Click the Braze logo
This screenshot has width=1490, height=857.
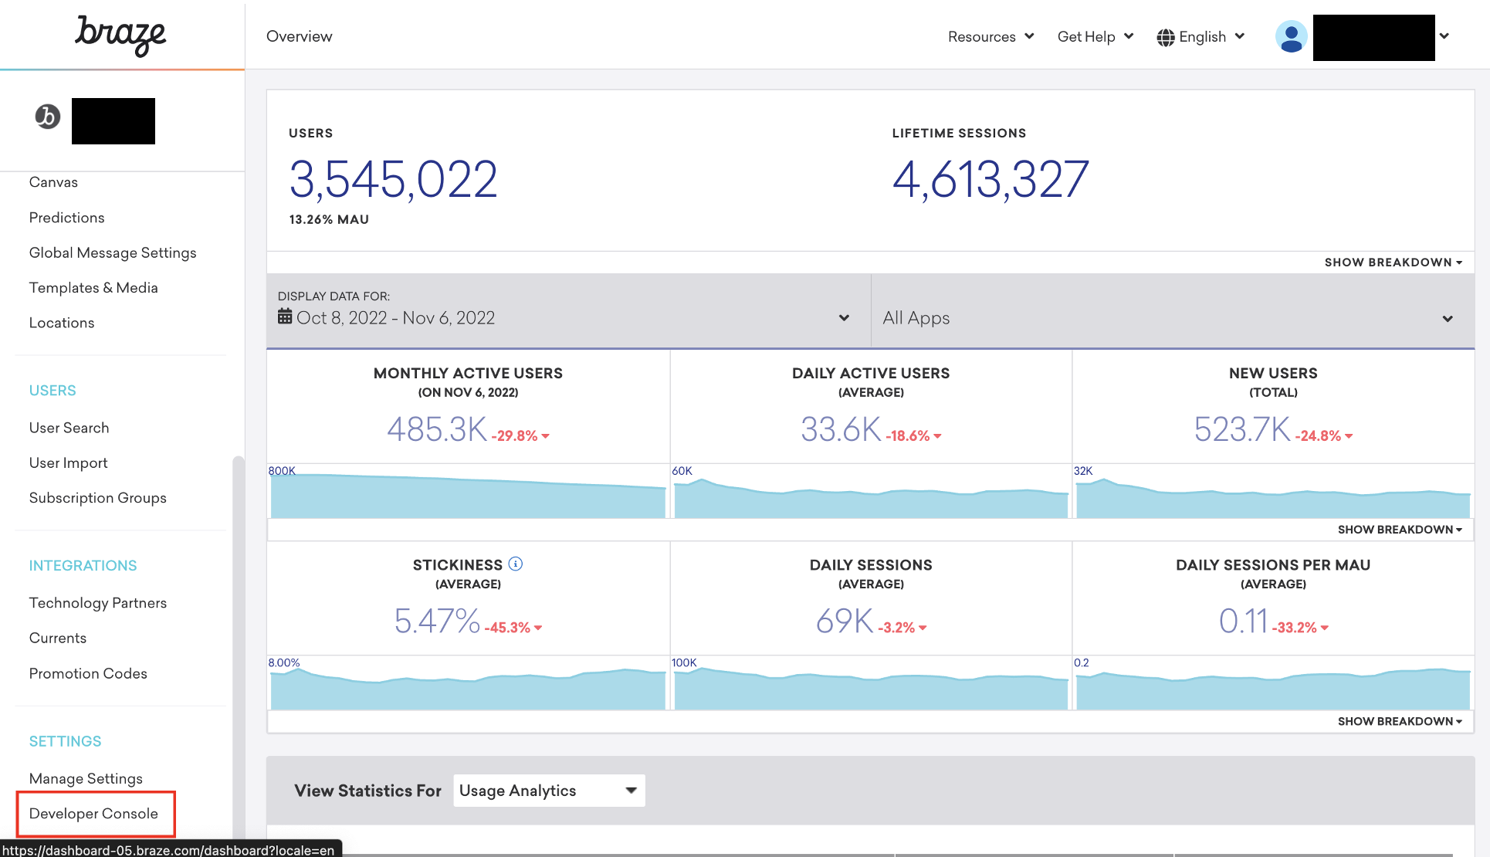click(120, 36)
